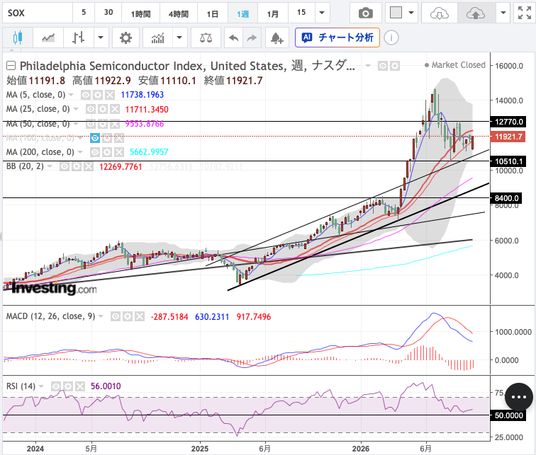
Task: Select the bar chart style icon
Action: tap(78, 38)
